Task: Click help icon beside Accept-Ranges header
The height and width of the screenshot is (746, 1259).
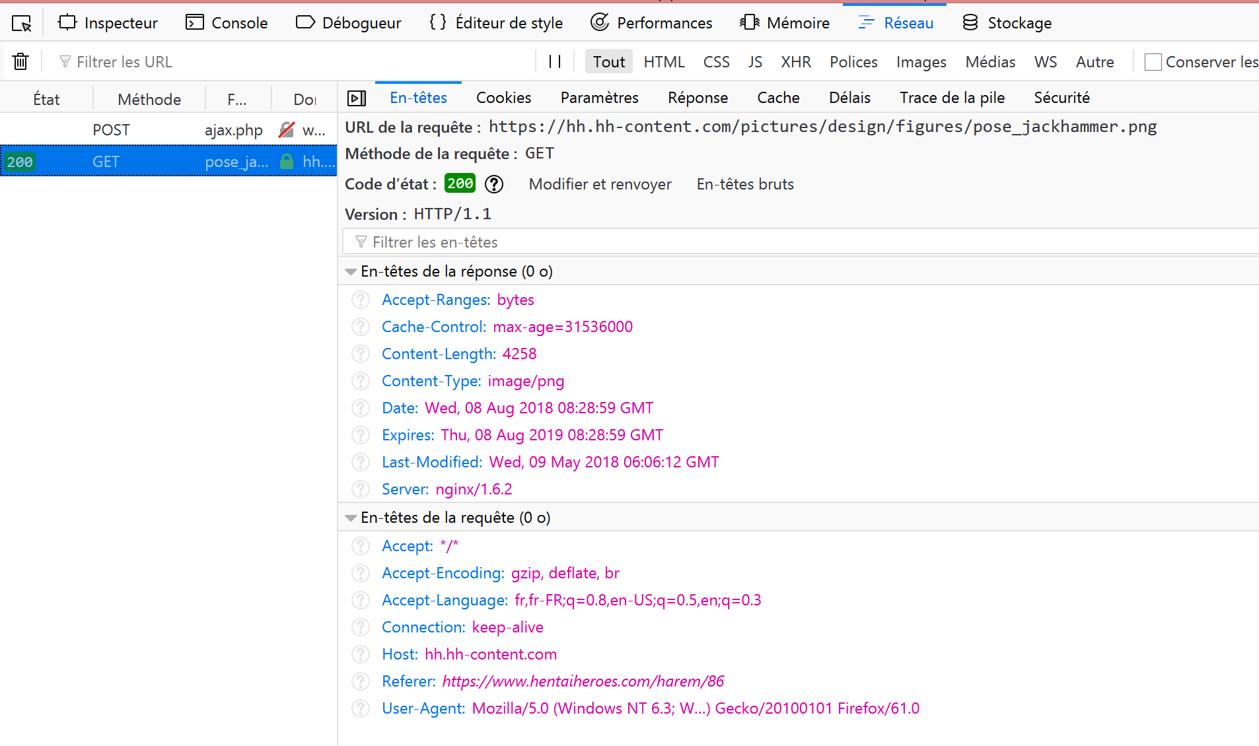Action: pyautogui.click(x=361, y=300)
